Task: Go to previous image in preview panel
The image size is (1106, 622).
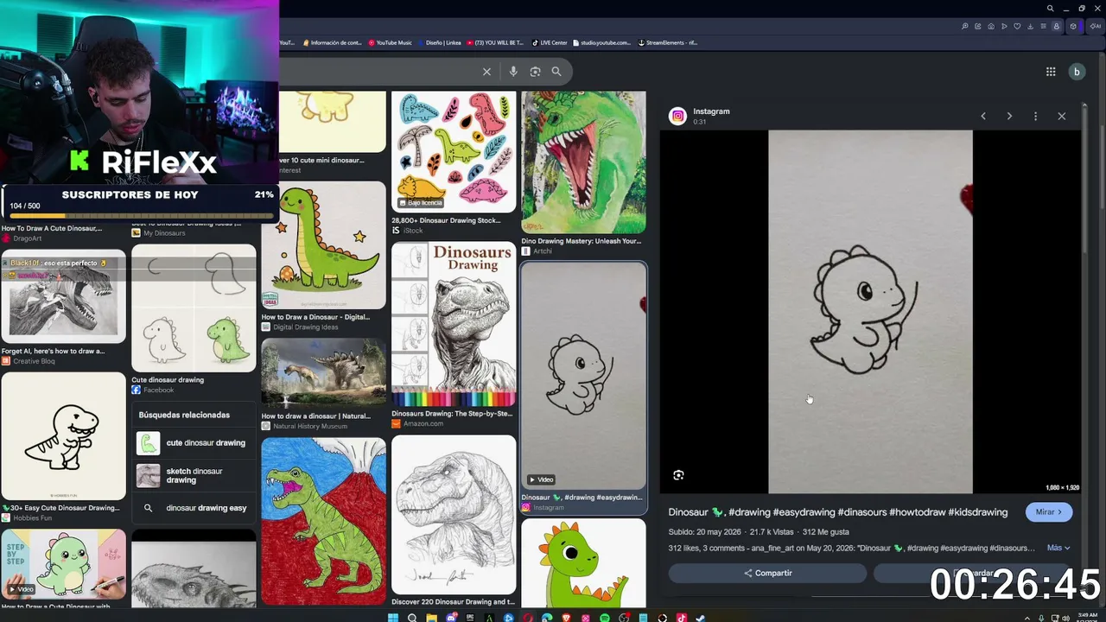Action: click(982, 116)
